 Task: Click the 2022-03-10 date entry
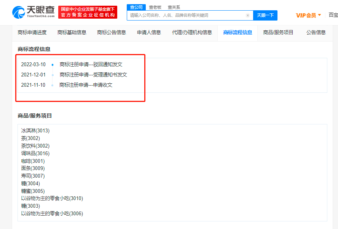(33, 64)
